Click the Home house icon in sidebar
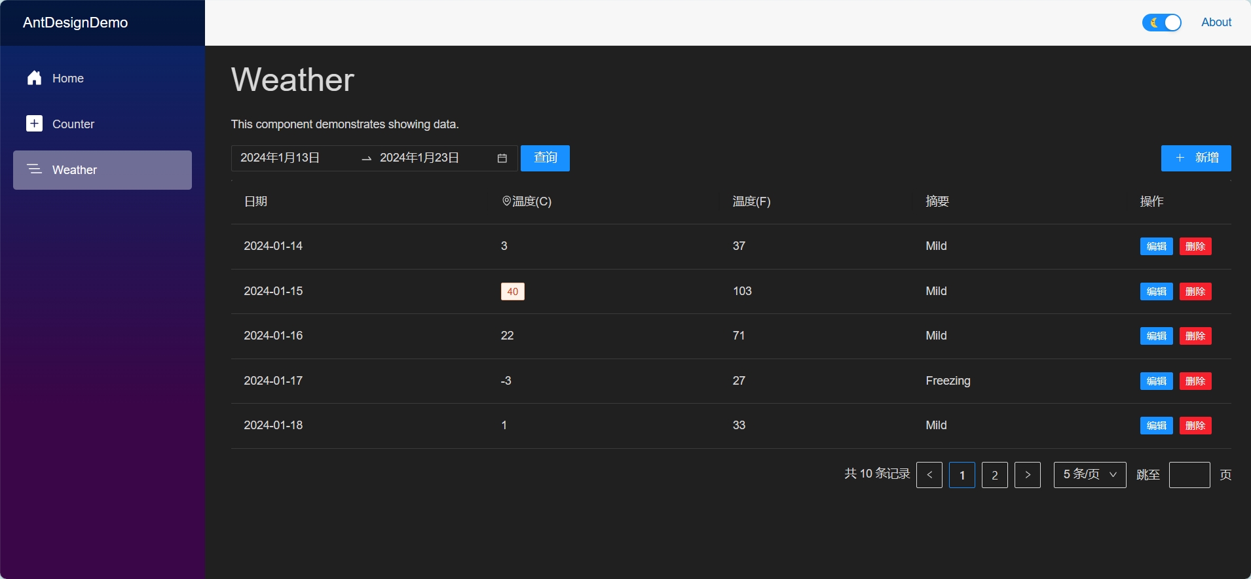Viewport: 1251px width, 579px height. point(35,78)
